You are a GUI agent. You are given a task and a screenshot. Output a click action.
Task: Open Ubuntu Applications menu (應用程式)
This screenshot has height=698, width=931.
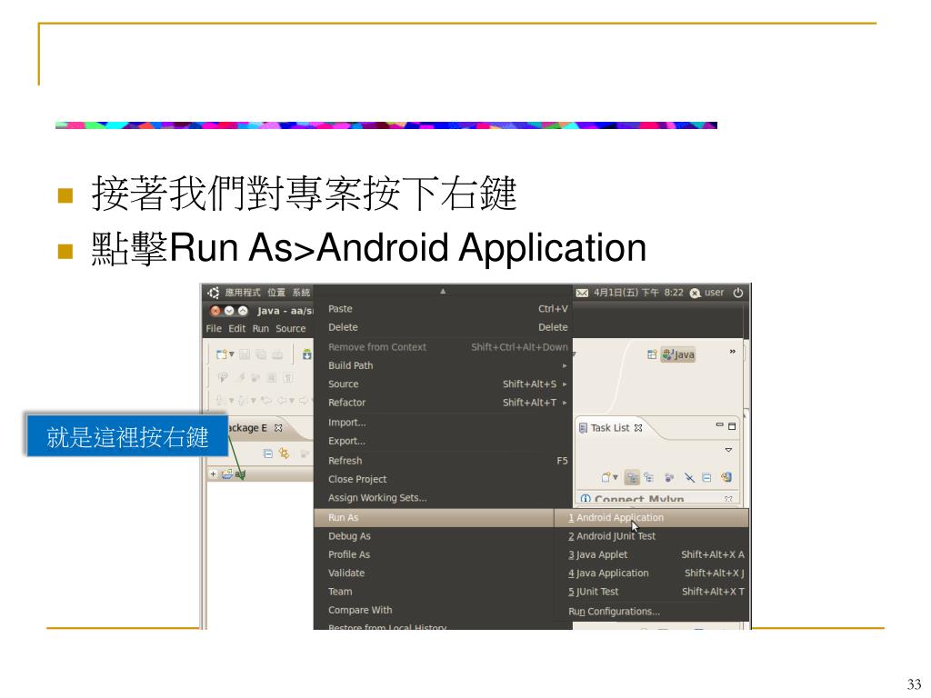(242, 293)
